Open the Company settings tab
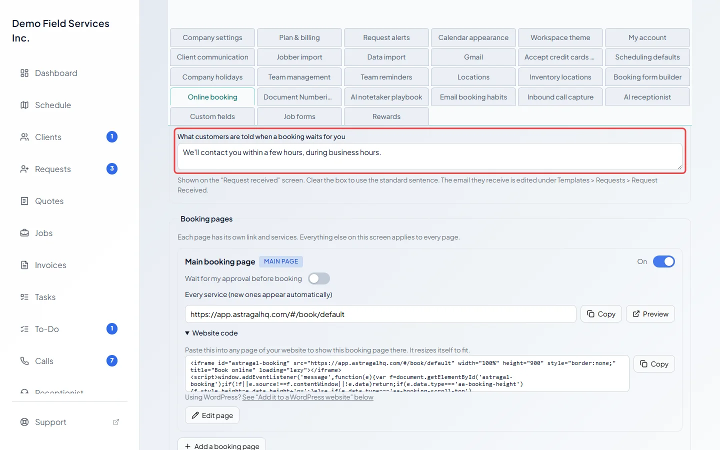Screen dimensions: 720x450 [x=212, y=37]
